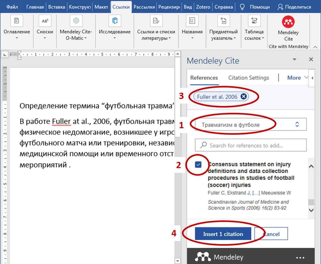Click document scrollbar up arrow

pos(177,54)
